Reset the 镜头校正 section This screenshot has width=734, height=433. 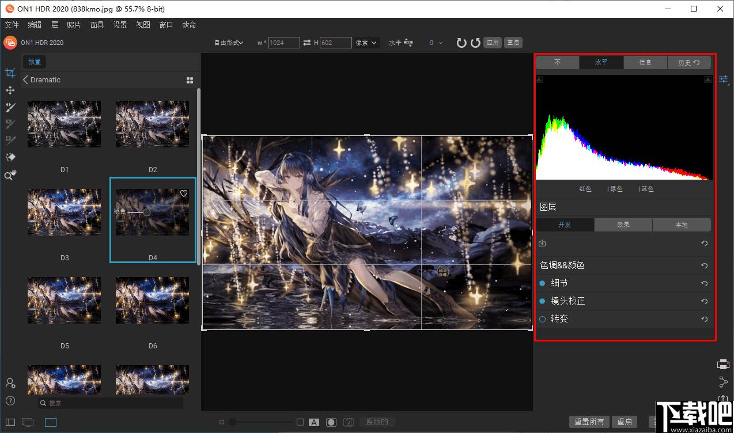[704, 301]
